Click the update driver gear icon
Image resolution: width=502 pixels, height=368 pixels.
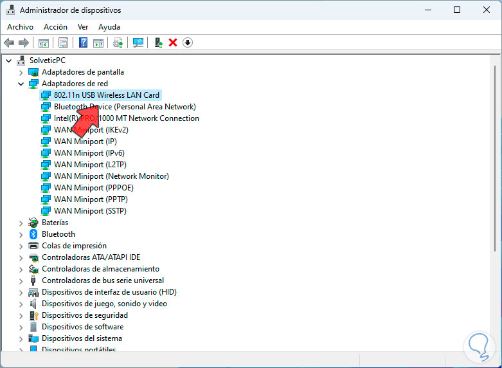[x=118, y=42]
